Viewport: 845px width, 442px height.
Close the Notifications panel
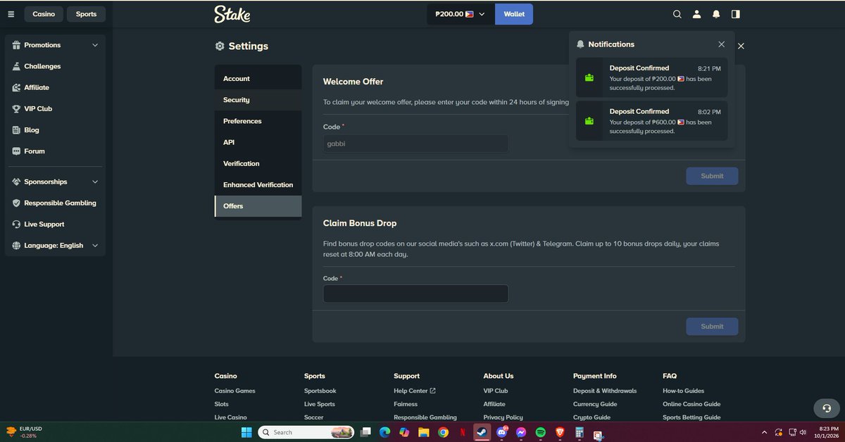point(721,44)
